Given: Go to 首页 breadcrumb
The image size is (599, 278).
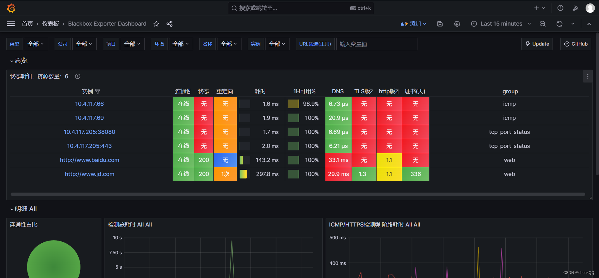Looking at the screenshot, I should [27, 24].
